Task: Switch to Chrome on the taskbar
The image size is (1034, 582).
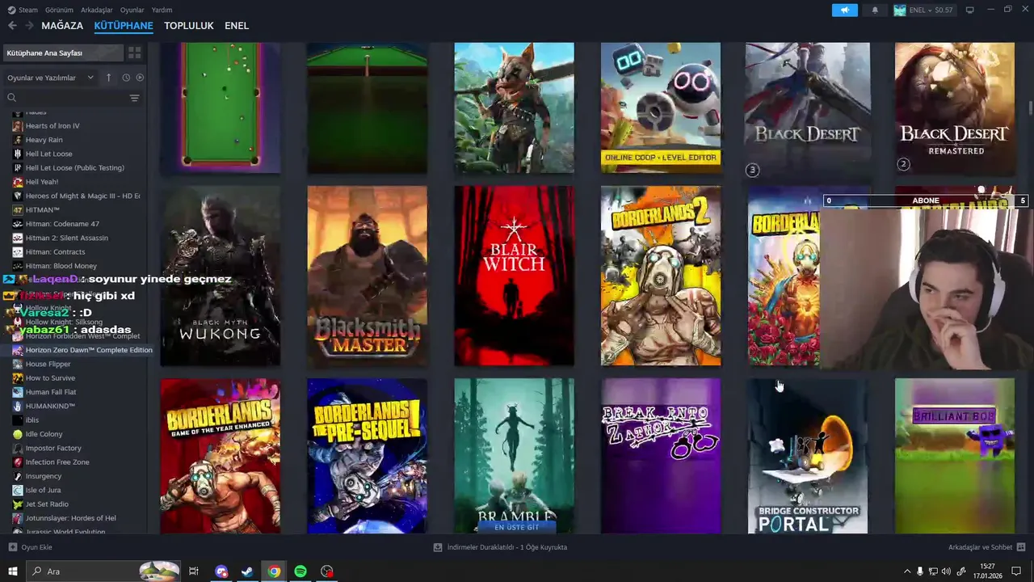Action: point(275,571)
